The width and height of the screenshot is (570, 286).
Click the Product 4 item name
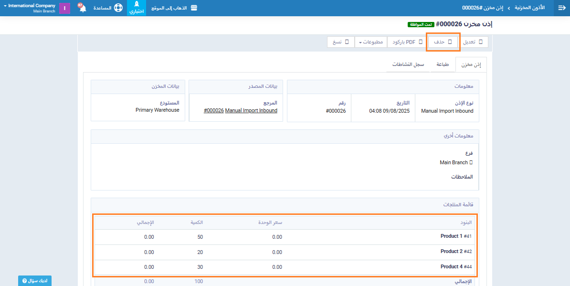click(x=451, y=267)
